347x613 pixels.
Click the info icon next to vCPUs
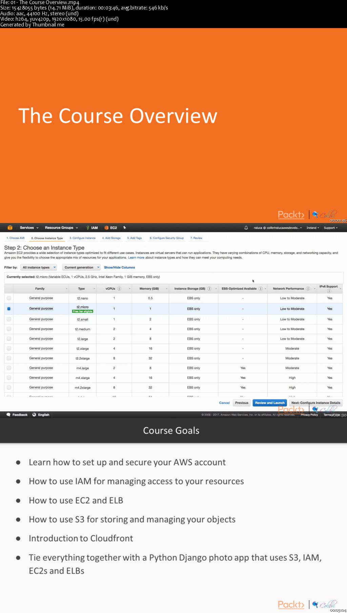119,289
